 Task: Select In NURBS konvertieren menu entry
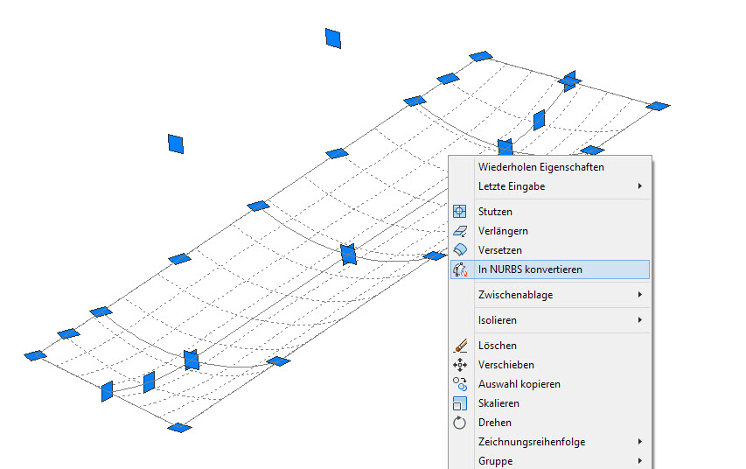pos(550,269)
